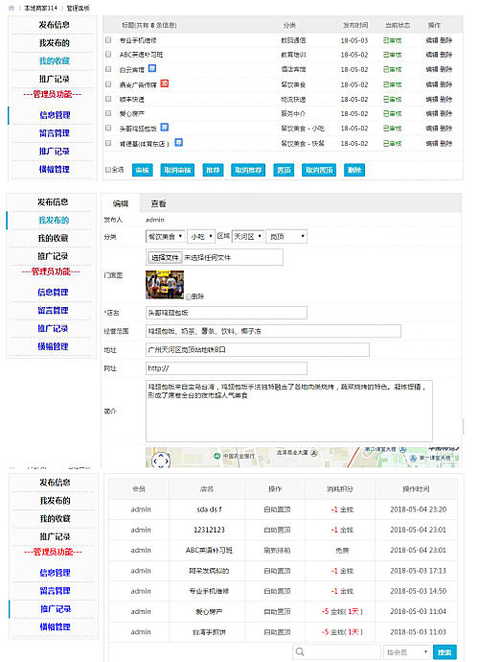Click the 取消置顶 button
The image size is (479, 662).
[319, 170]
